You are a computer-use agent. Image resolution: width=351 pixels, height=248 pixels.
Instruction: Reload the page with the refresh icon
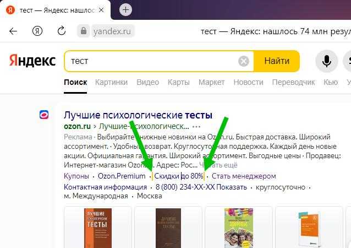62,31
